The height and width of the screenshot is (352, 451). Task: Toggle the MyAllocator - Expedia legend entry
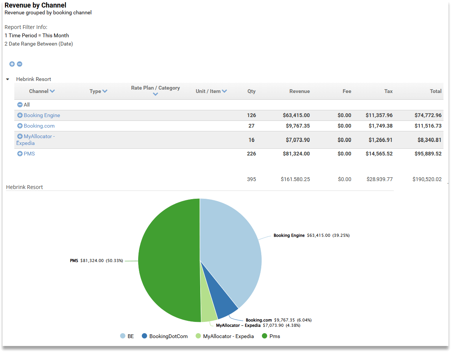(224, 336)
